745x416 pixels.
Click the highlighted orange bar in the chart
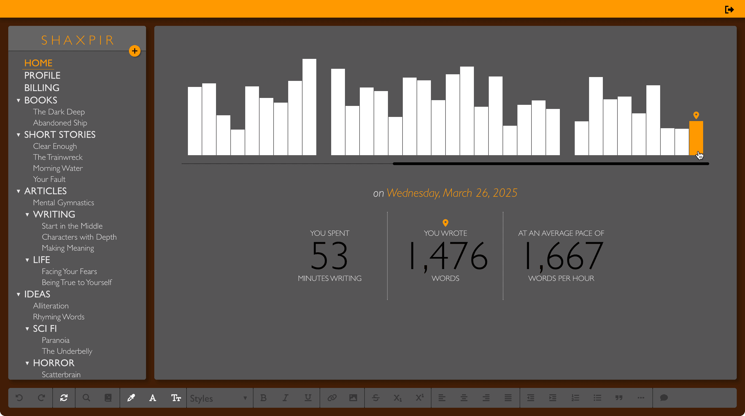[x=696, y=139]
